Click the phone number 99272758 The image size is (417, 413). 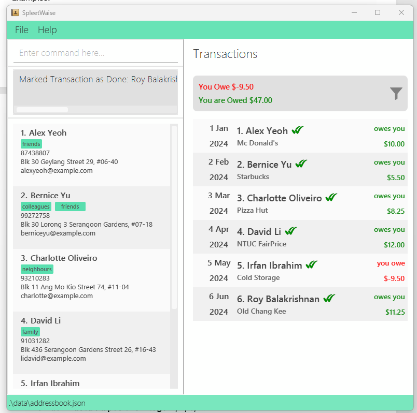pos(35,215)
